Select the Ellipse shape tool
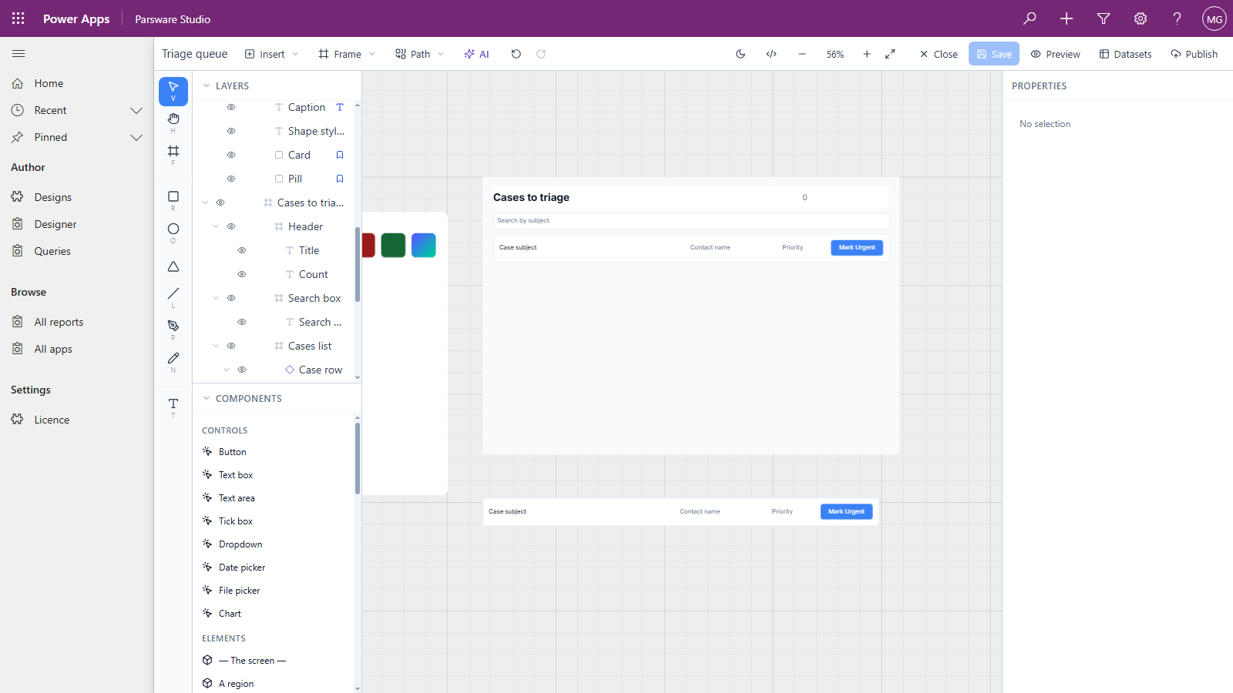 tap(173, 232)
